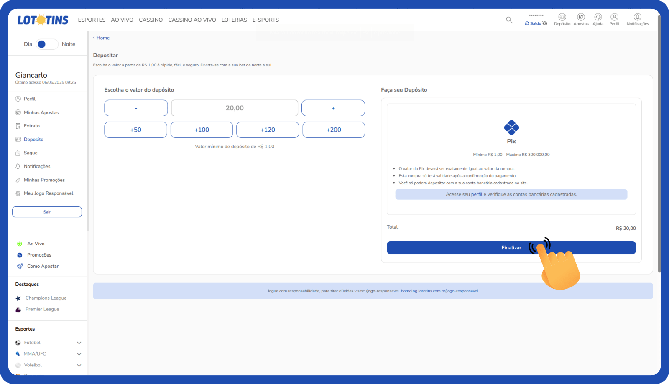Click the page vertical scrollbar
This screenshot has width=669, height=384.
659,144
